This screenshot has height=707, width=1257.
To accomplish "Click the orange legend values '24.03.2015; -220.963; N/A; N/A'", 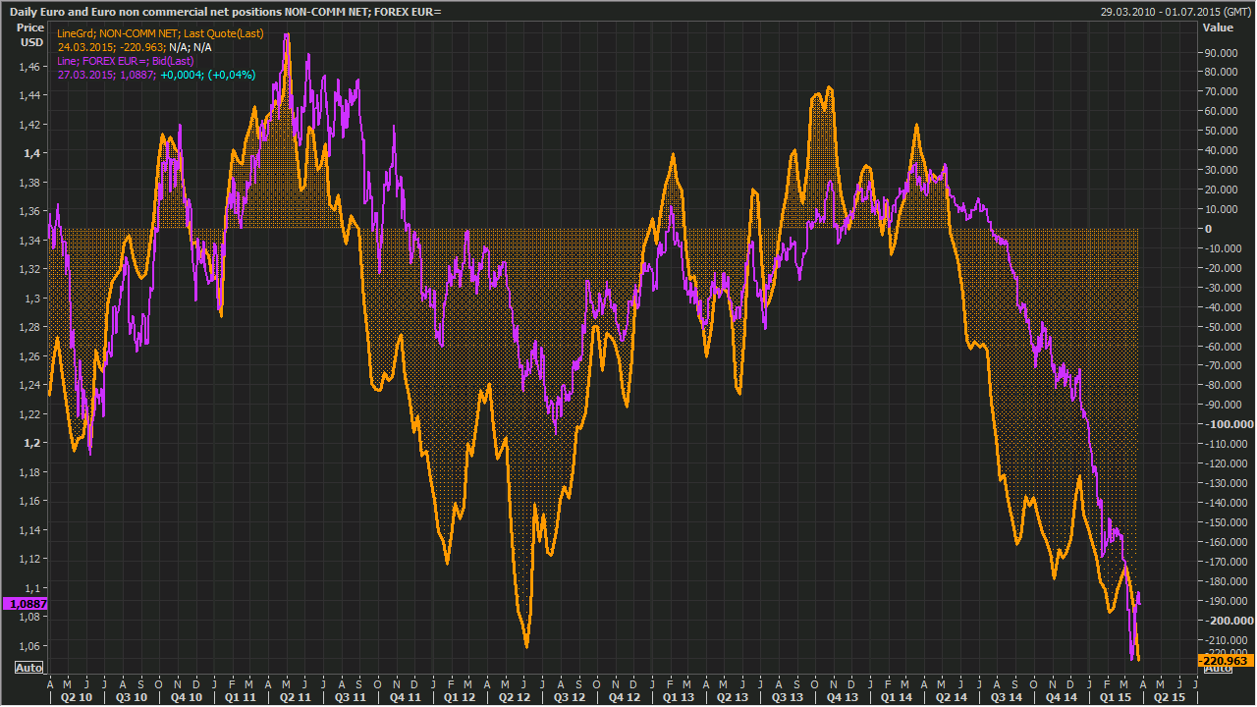I will point(135,47).
